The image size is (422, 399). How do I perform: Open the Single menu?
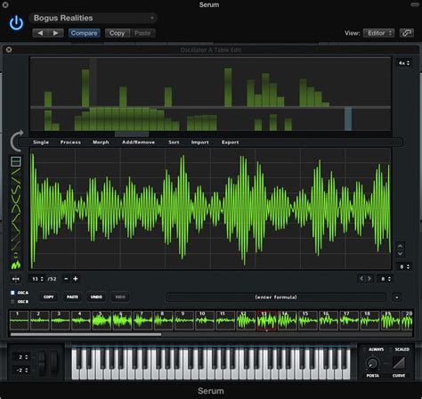click(x=41, y=142)
